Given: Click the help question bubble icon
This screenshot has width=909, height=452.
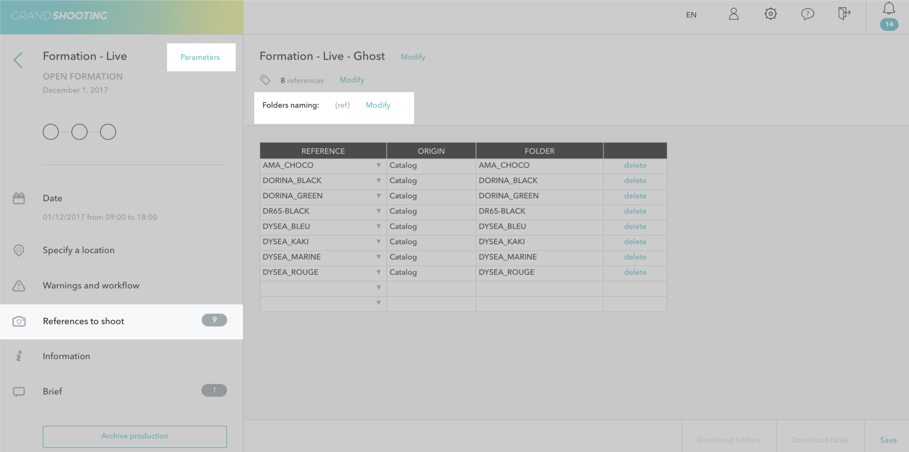Looking at the screenshot, I should click(807, 14).
